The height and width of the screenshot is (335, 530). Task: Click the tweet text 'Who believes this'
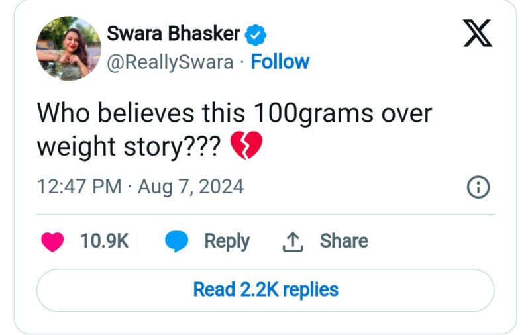pyautogui.click(x=140, y=113)
